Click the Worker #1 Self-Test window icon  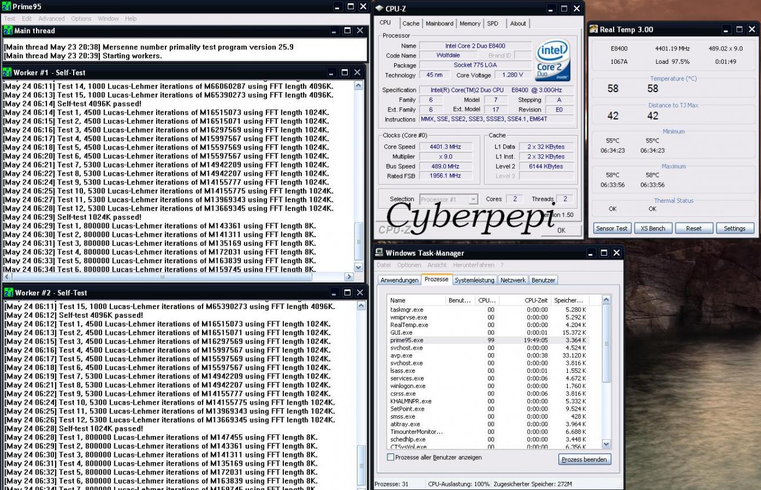8,72
